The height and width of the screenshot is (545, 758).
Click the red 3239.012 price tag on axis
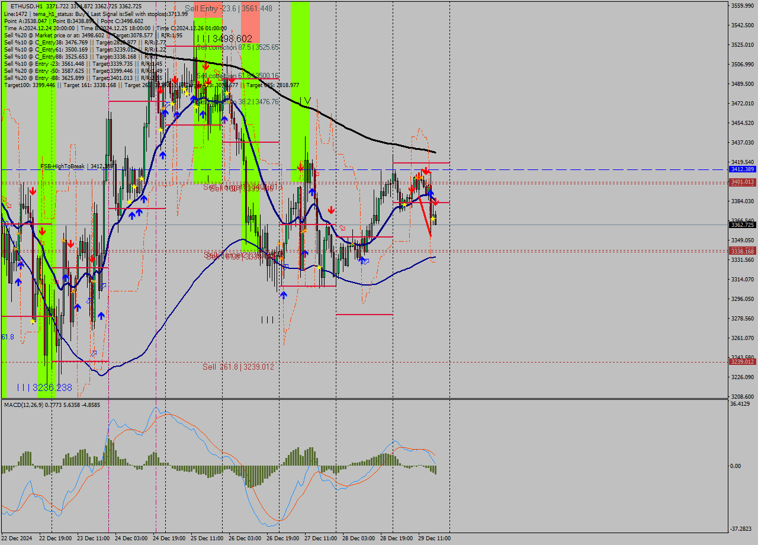742,361
